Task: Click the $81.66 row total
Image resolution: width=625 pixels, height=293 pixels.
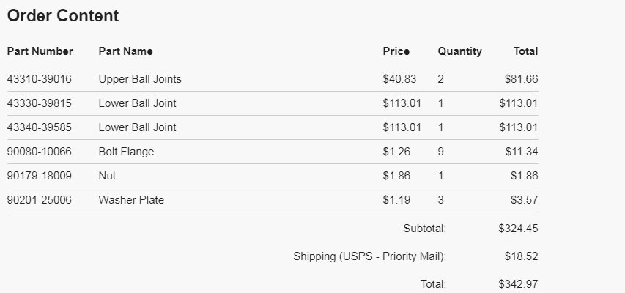Action: coord(522,79)
